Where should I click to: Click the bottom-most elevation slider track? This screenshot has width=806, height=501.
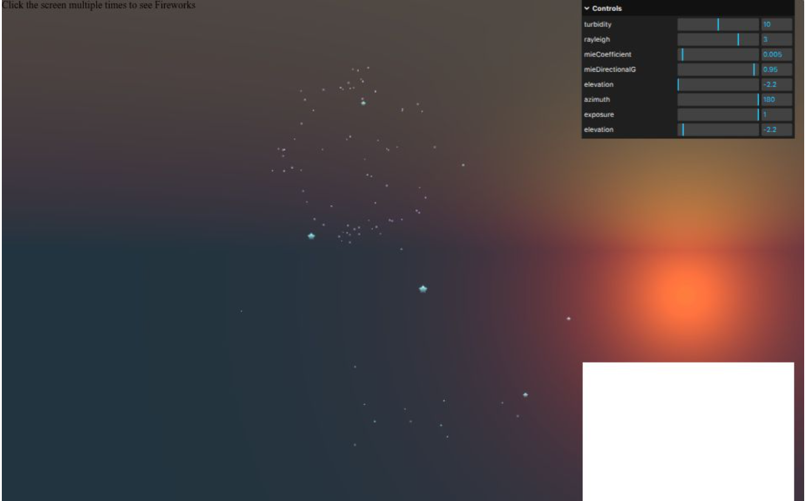pos(718,129)
